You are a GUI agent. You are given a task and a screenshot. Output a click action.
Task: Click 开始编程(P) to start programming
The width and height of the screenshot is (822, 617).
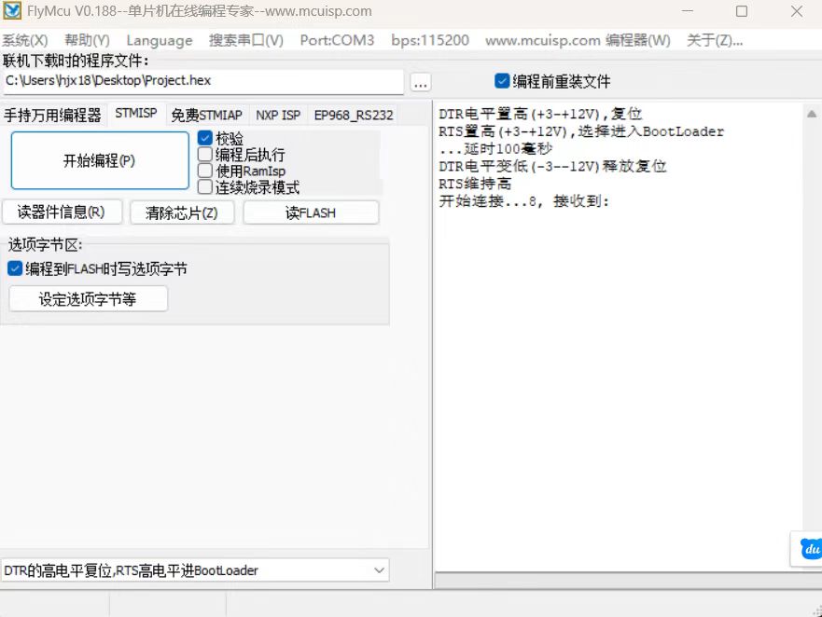coord(99,159)
